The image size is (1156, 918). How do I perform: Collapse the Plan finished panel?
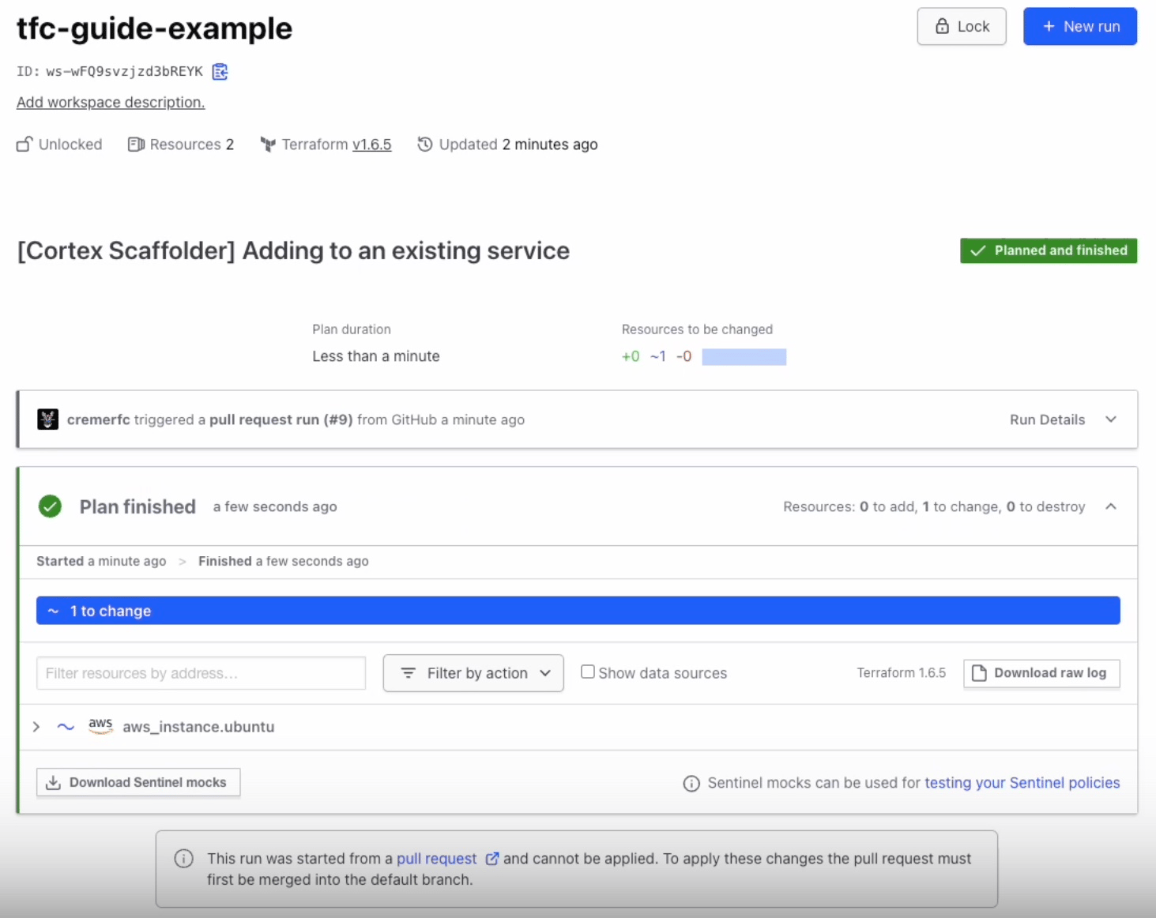click(1111, 506)
